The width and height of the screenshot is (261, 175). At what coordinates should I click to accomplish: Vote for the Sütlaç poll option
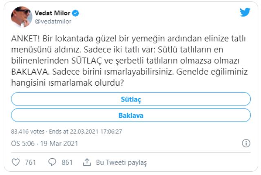tap(130, 99)
